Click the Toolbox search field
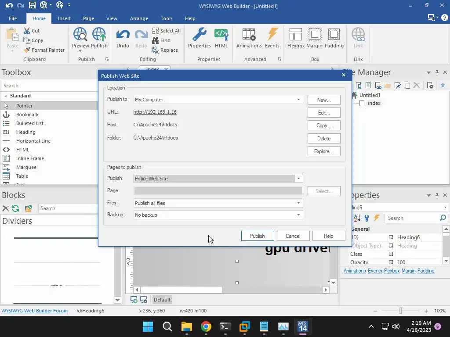This screenshot has width=450, height=337. pos(49,86)
